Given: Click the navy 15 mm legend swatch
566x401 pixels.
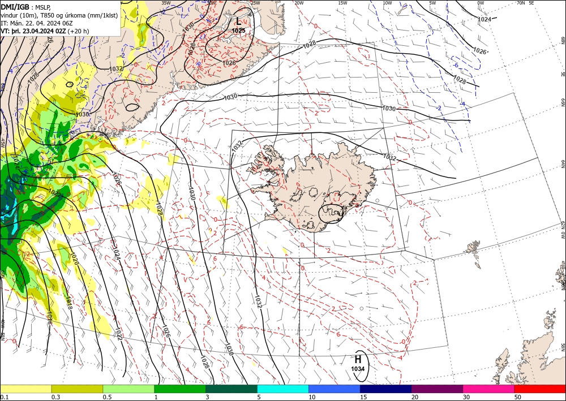Looking at the screenshot, I should pyautogui.click(x=386, y=389).
